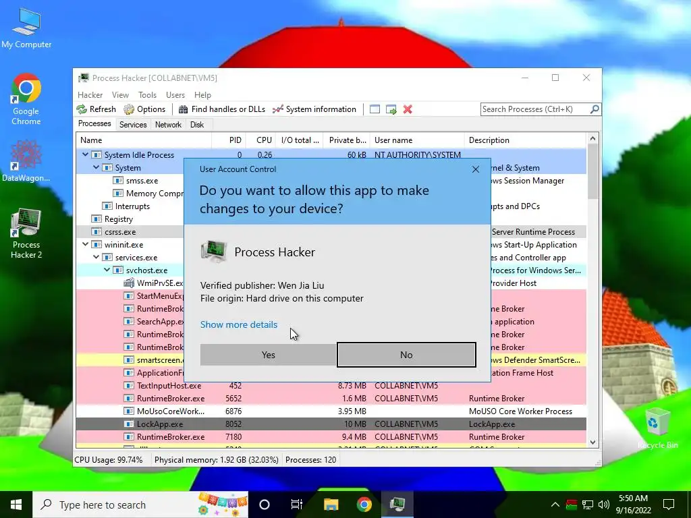Open the View menu
Image resolution: width=691 pixels, height=518 pixels.
coord(120,94)
